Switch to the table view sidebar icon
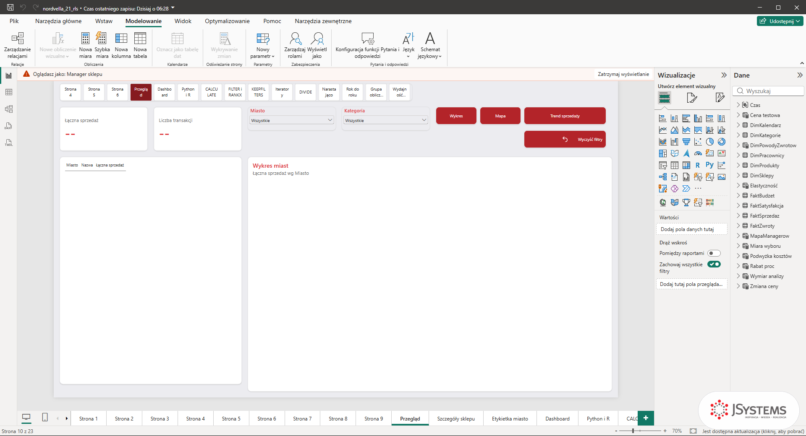This screenshot has width=806, height=436. coord(8,92)
